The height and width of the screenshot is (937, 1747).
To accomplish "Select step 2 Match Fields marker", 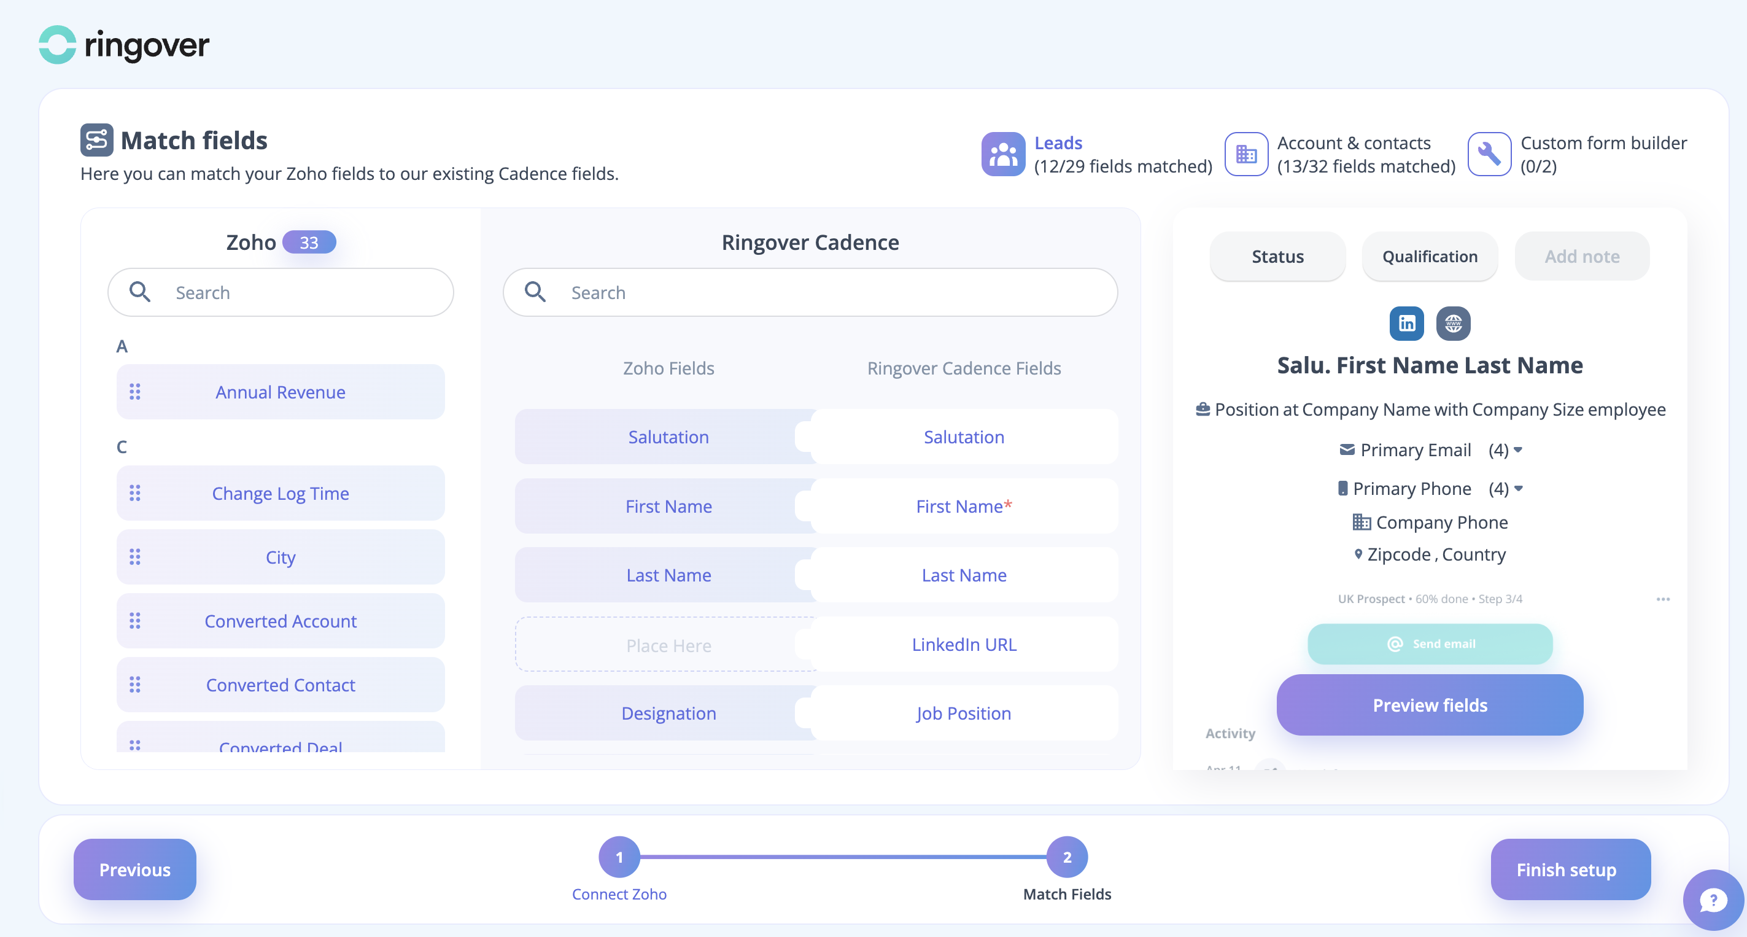I will (1067, 857).
